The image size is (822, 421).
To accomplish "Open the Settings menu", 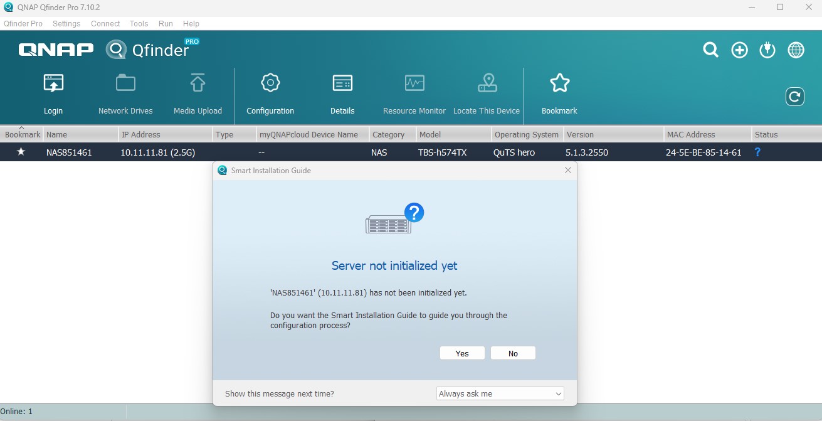I will [66, 24].
